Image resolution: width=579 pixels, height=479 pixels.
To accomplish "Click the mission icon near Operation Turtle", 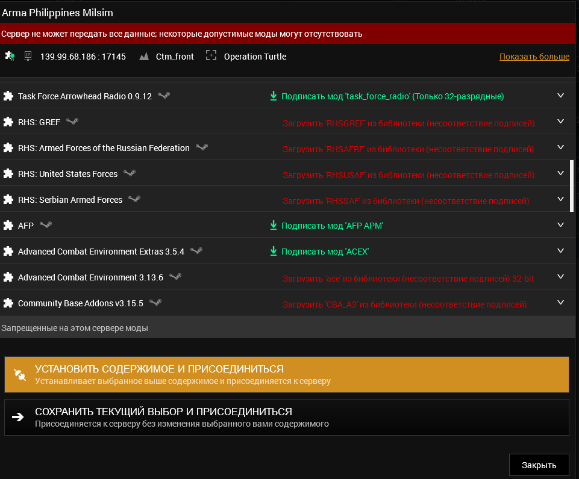I will coord(211,55).
